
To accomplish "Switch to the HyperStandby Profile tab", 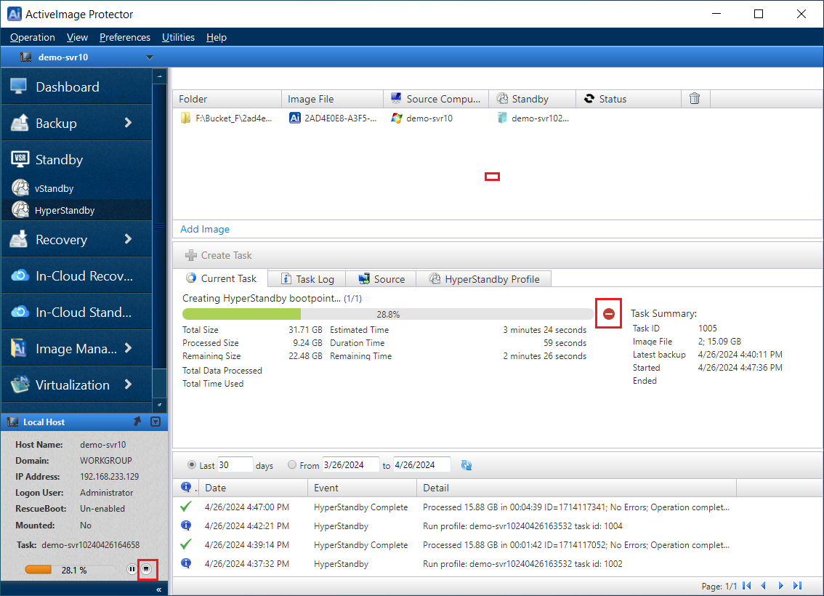I will point(484,279).
